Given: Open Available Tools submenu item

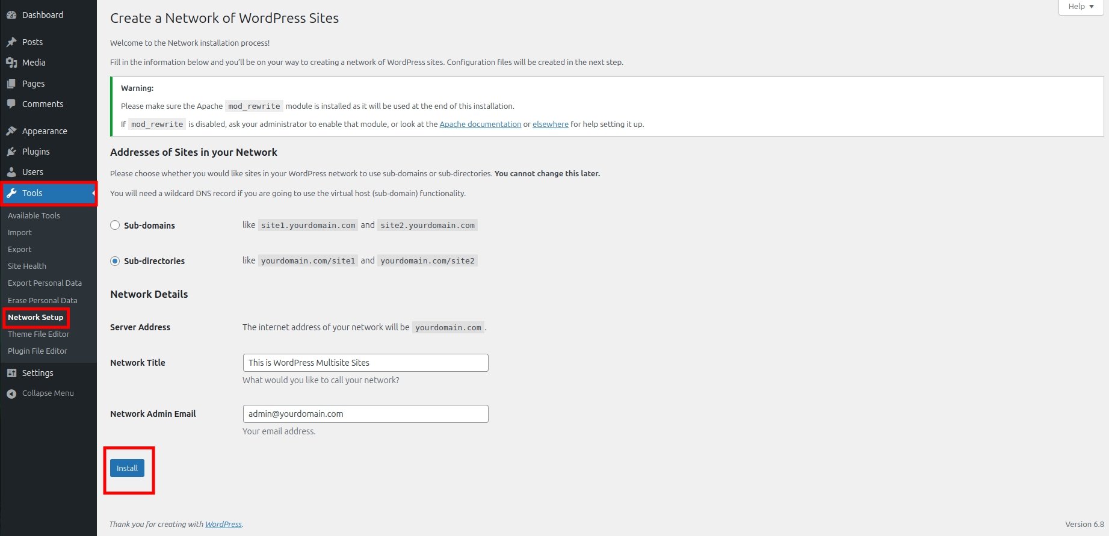Looking at the screenshot, I should click(34, 215).
